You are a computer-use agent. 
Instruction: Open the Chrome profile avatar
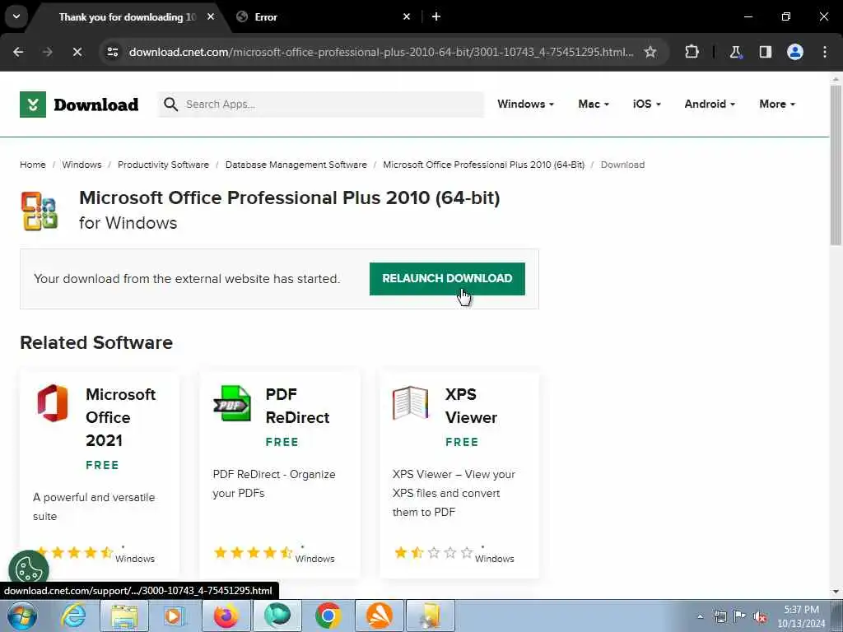[794, 52]
